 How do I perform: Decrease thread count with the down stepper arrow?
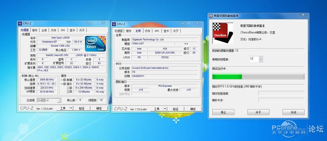(261, 61)
